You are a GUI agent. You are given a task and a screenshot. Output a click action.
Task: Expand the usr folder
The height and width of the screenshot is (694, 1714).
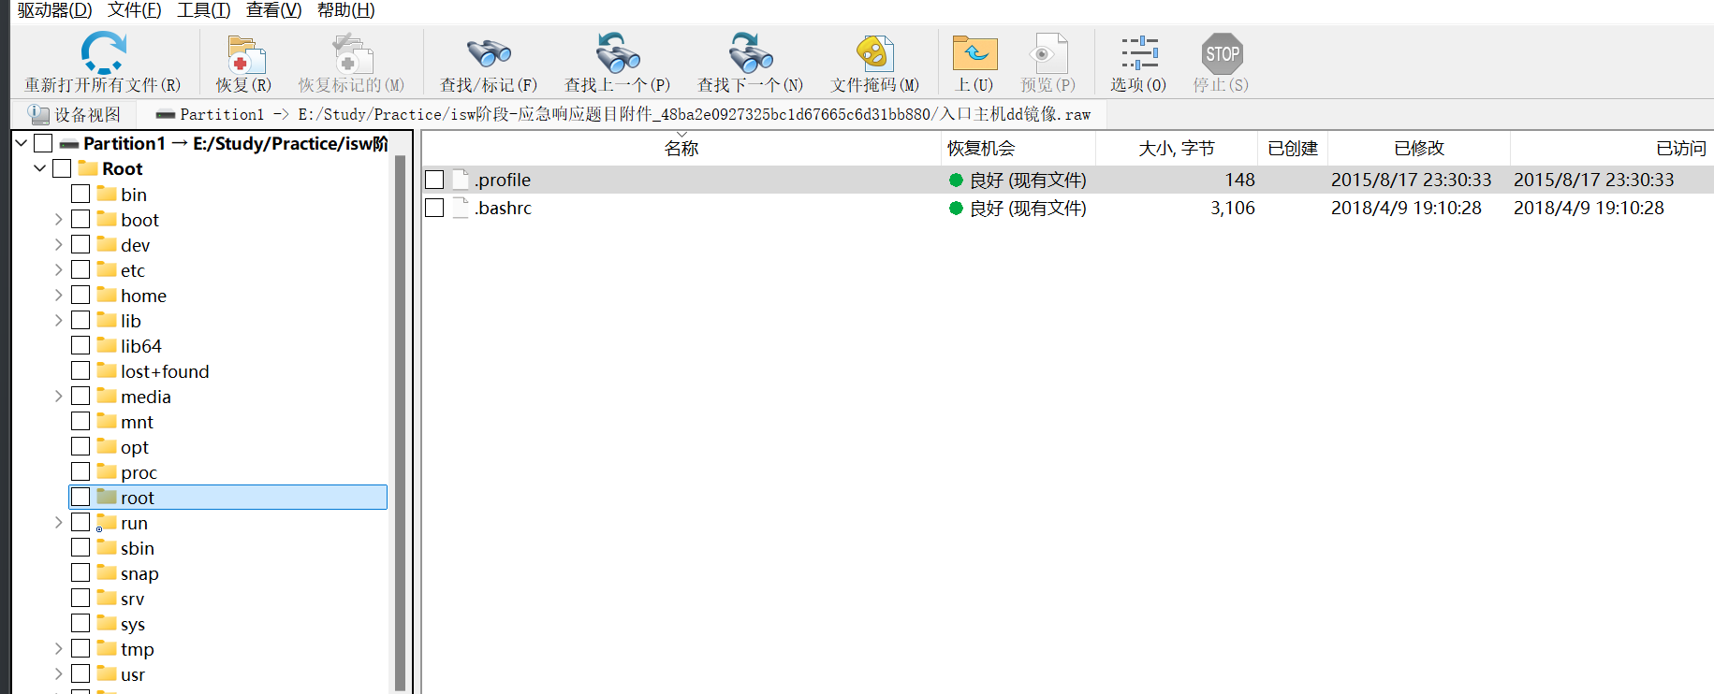coord(58,673)
